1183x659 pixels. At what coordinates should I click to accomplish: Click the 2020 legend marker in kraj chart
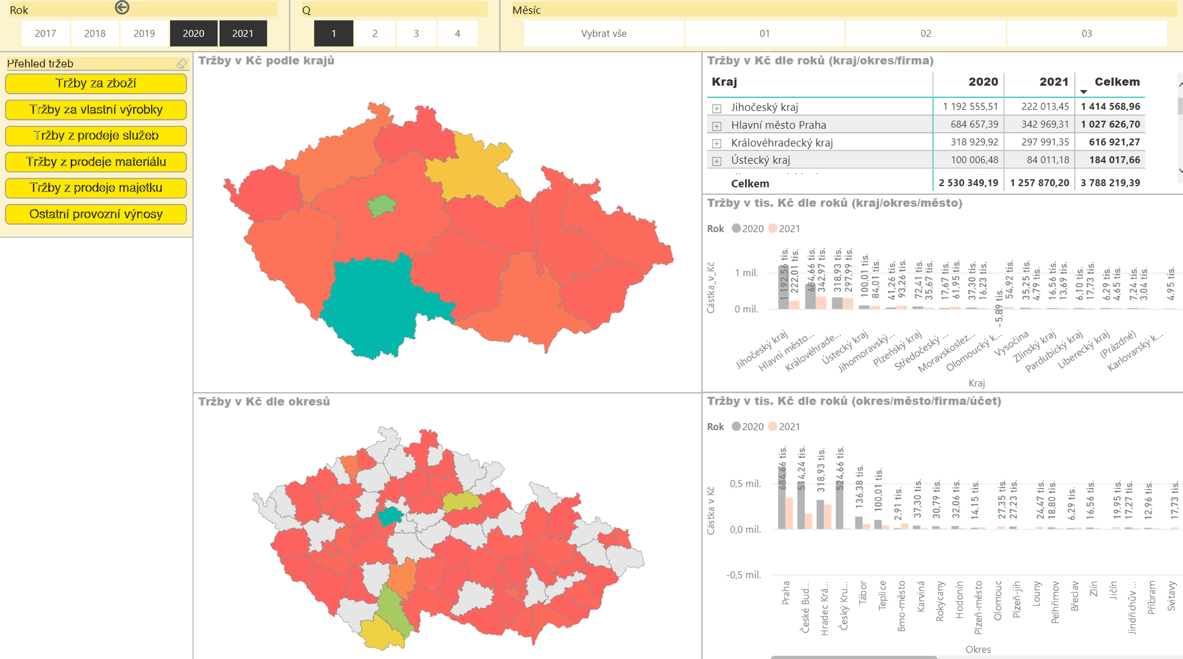click(x=736, y=228)
